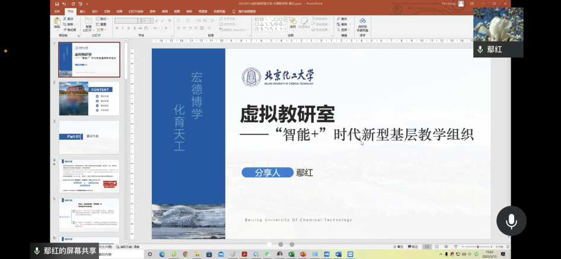Start Slide Show view from status bar
Screen dimensions: 561x259
[x=456, y=247]
